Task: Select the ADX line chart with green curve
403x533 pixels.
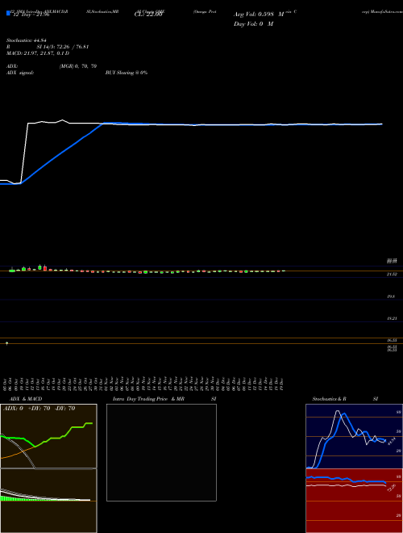Action: [x=48, y=436]
